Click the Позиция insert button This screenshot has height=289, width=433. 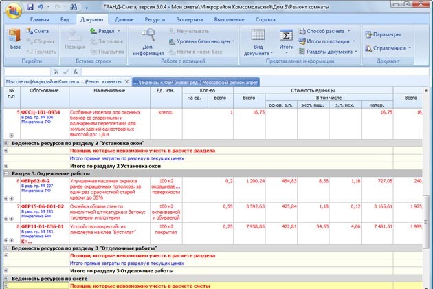[x=74, y=39]
